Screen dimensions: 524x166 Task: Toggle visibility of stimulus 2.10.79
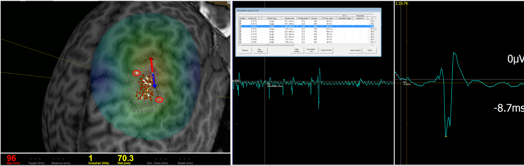click(x=240, y=37)
